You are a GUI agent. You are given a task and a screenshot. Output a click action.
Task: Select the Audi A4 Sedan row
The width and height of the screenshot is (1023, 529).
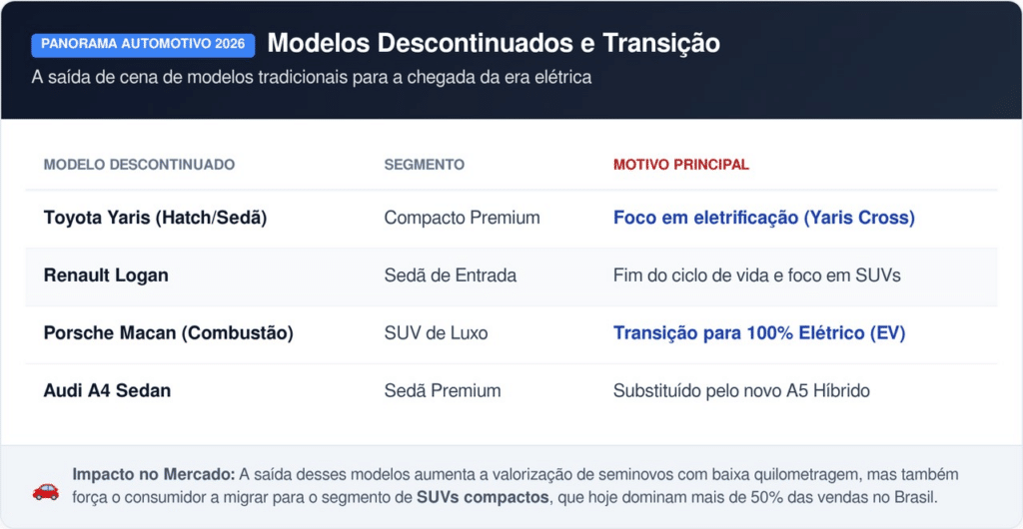[x=107, y=391]
